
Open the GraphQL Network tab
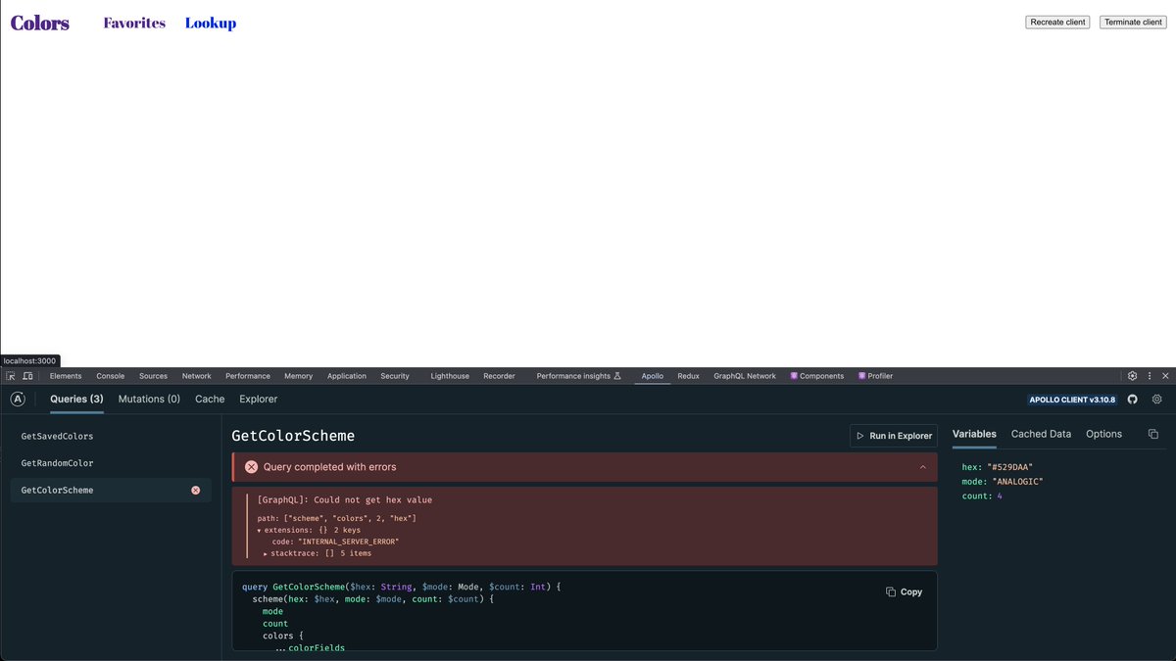pos(745,376)
